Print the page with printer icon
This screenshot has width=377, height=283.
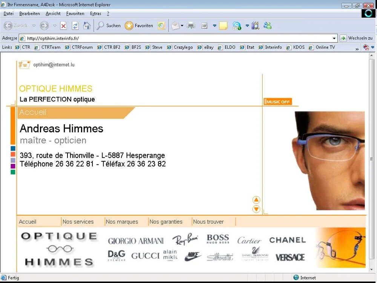191,26
